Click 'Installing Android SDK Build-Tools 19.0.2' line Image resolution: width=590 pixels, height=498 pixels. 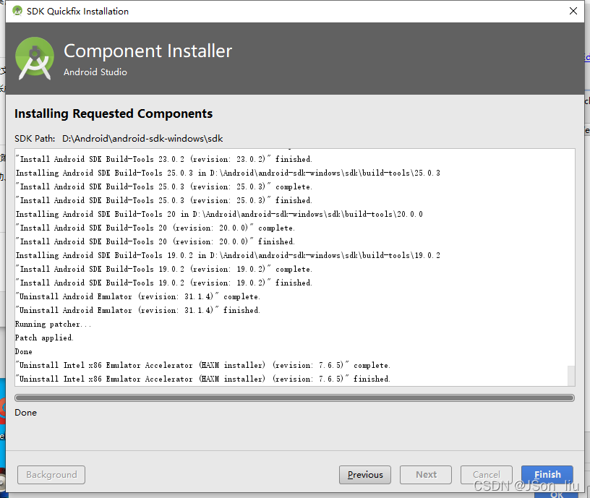tap(228, 255)
